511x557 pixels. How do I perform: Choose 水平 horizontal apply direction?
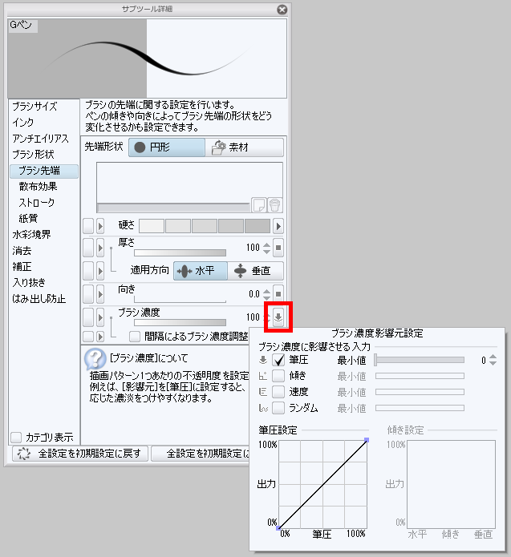point(201,271)
